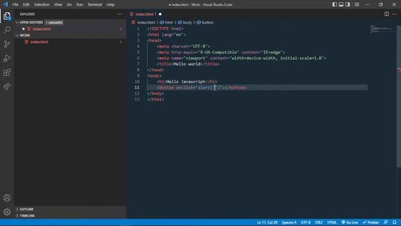
Task: Select index.html under Open Editors
Action: (x=70, y=29)
